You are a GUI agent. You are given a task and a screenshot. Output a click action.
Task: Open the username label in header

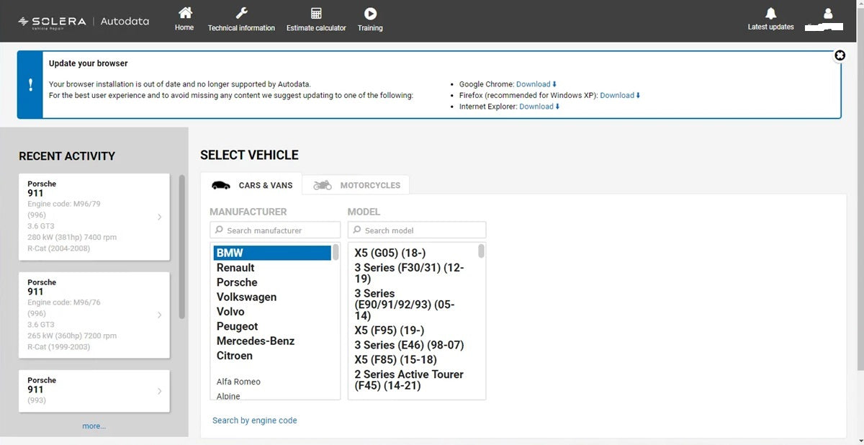coord(824,27)
